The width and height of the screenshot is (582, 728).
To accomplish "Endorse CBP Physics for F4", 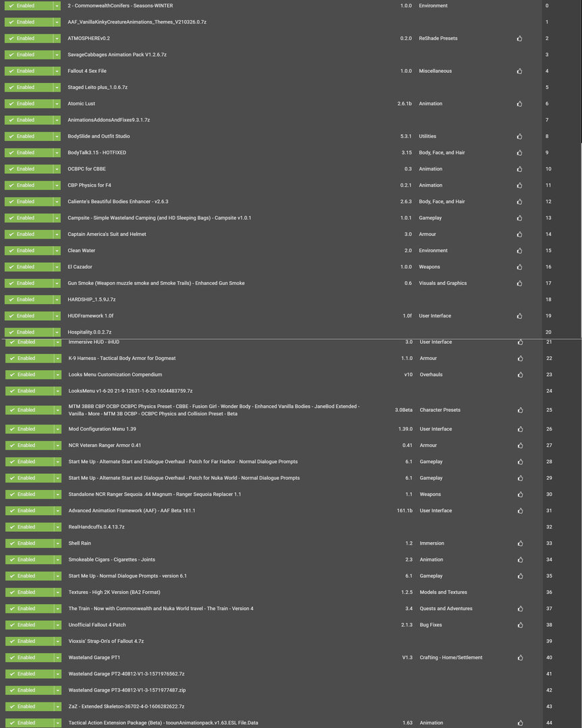I will click(519, 185).
